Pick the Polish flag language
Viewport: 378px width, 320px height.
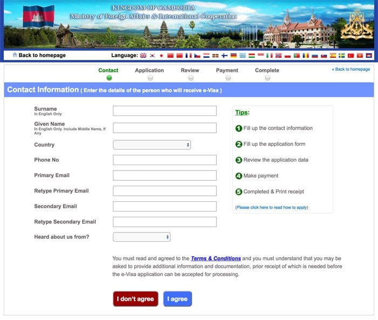(288, 56)
